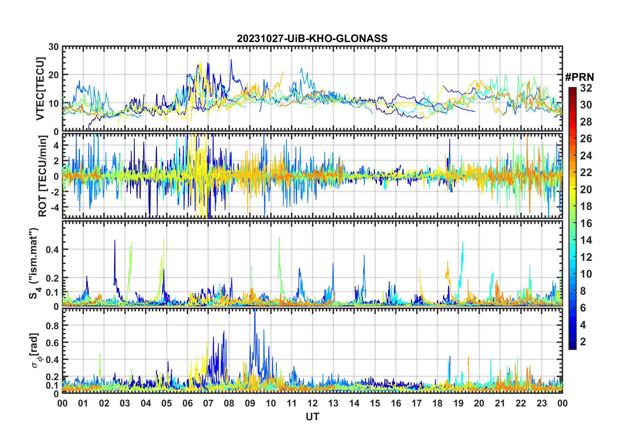
Task: Select the 16 tick on the PRN colorbar
Action: coord(586,223)
